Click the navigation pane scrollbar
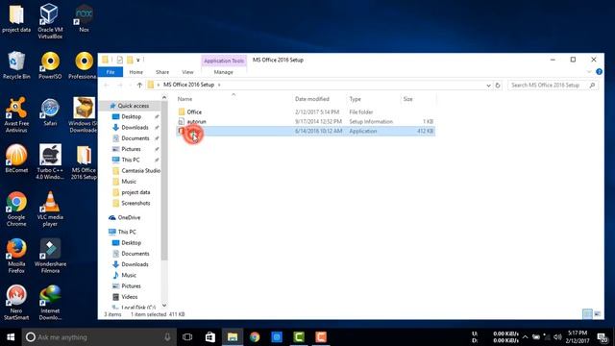 click(164, 181)
